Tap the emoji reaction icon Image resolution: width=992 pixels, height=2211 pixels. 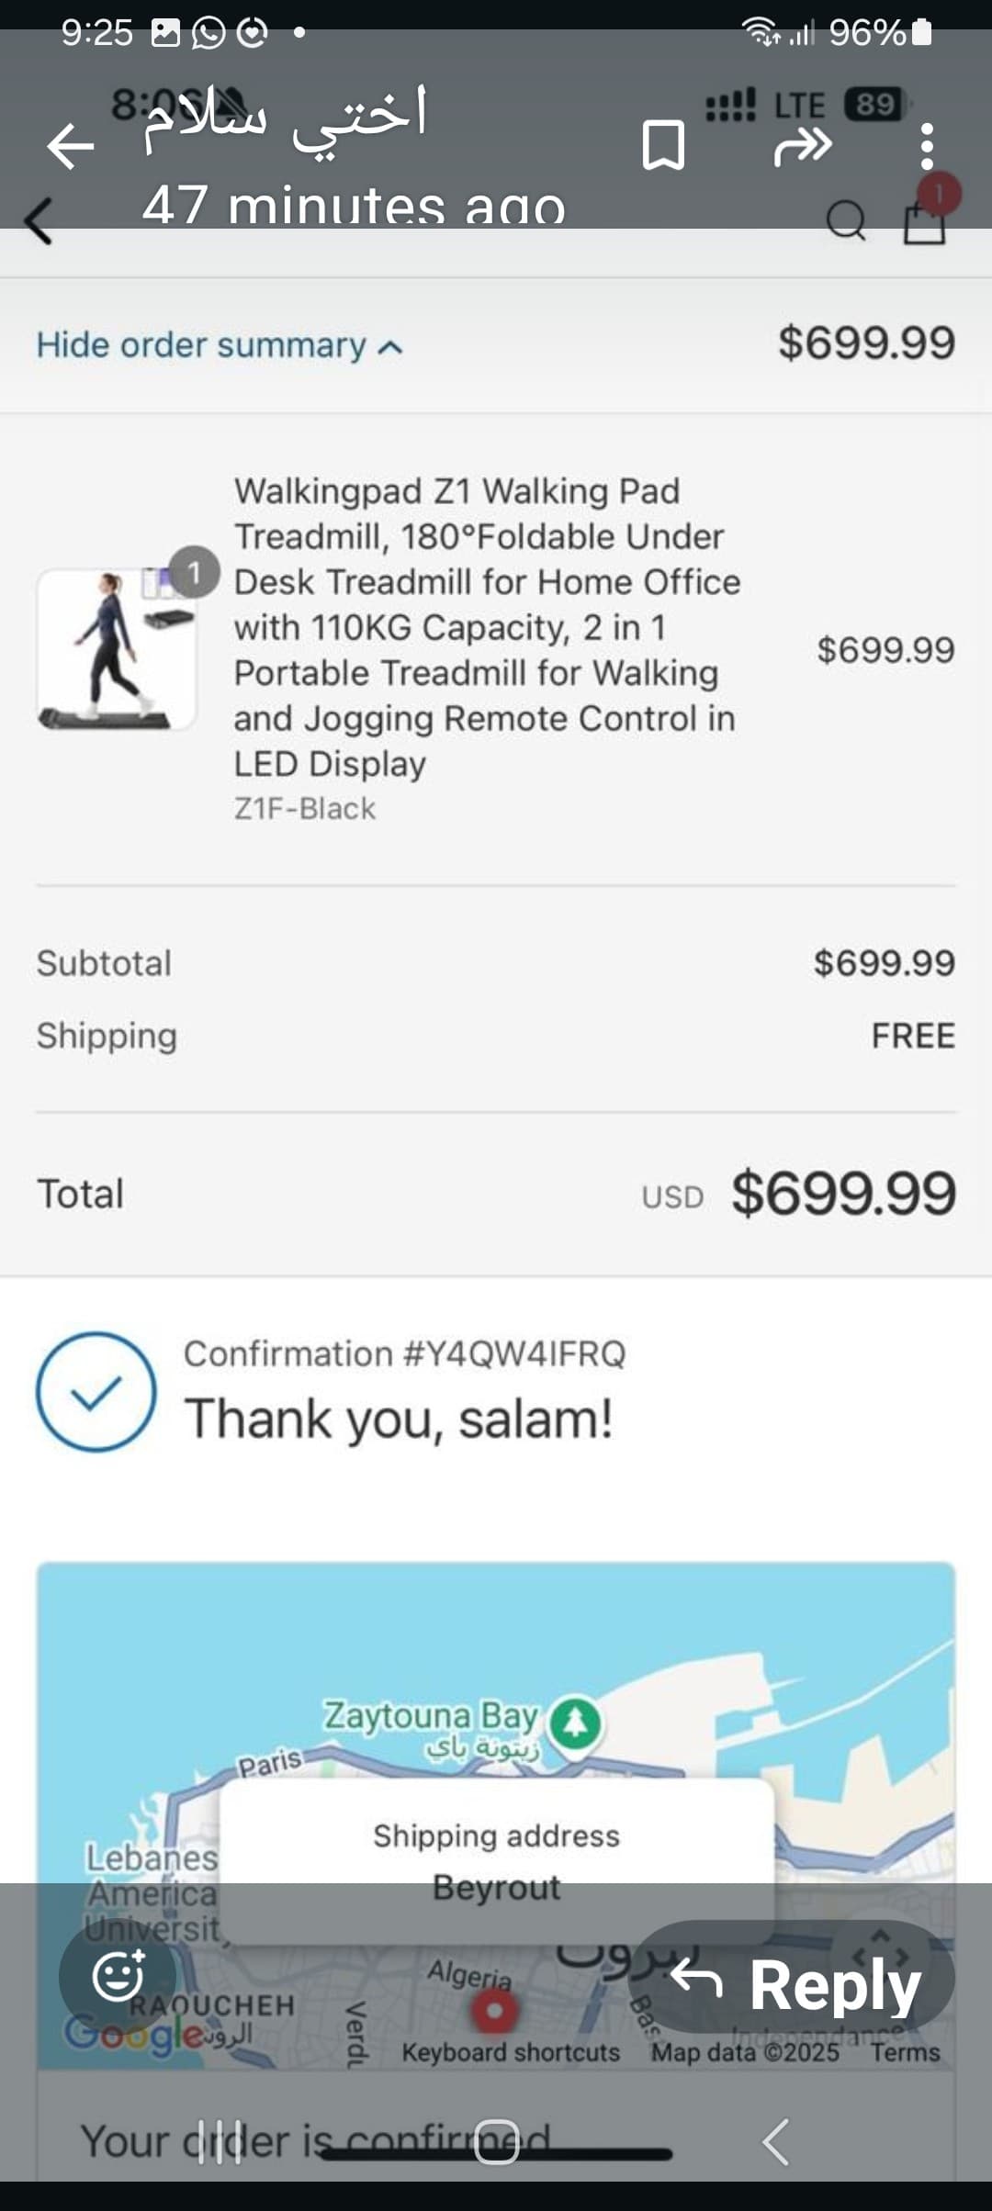click(x=118, y=1976)
